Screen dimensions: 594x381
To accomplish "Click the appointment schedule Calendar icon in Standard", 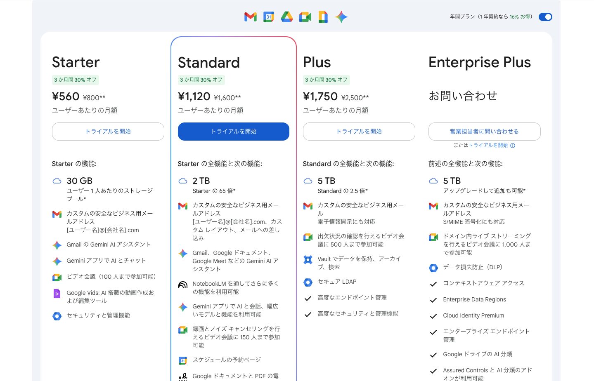I will click(183, 360).
